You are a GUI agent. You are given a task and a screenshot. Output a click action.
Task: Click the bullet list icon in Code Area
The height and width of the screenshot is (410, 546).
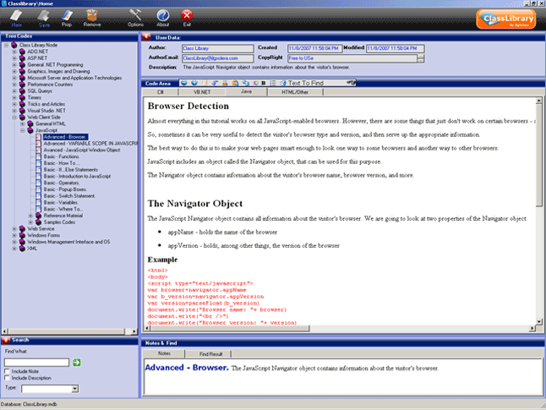(x=273, y=83)
